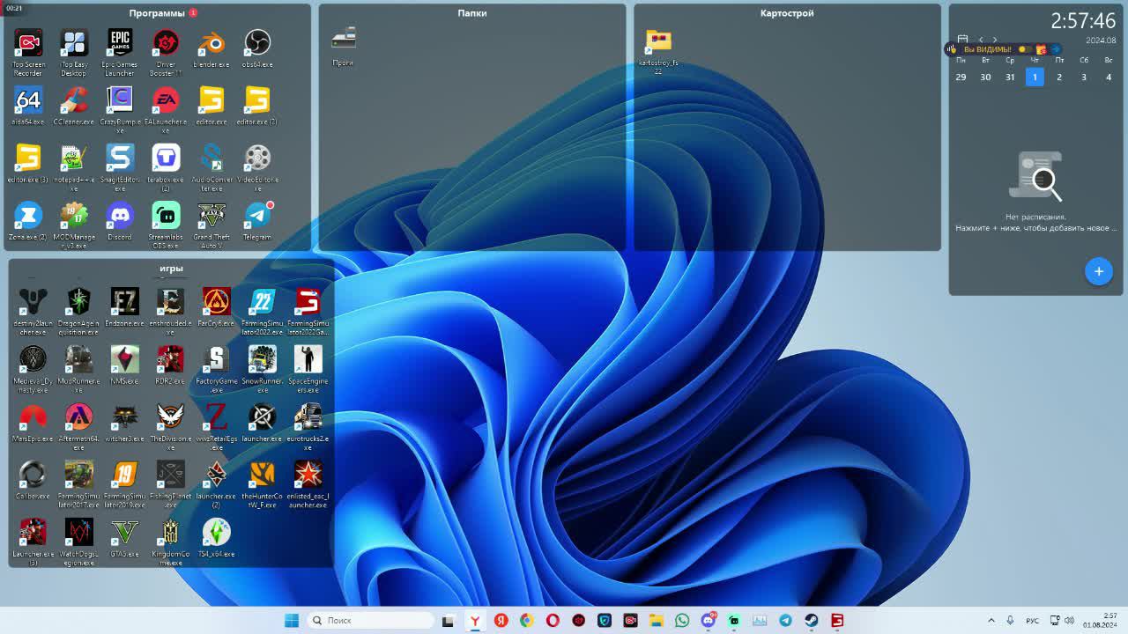Select the Программы group header
Screen dimensions: 1128x634
[157, 13]
